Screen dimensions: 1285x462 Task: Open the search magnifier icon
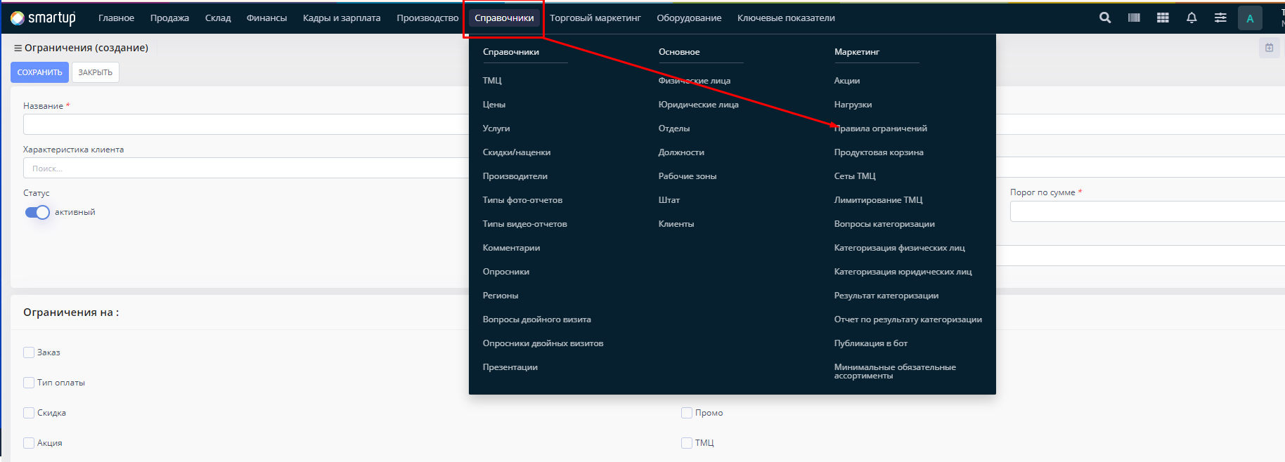pyautogui.click(x=1105, y=18)
